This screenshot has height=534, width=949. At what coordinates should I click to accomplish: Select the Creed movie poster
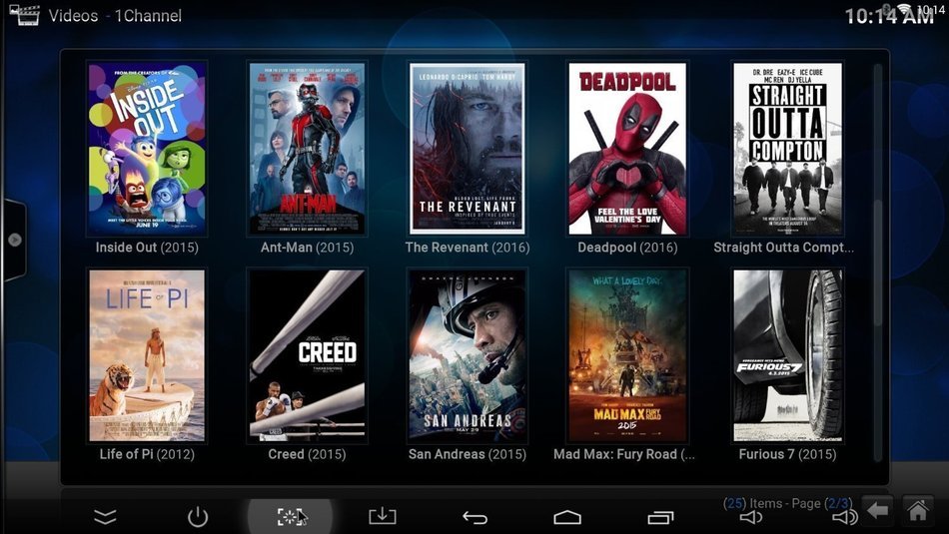[307, 355]
